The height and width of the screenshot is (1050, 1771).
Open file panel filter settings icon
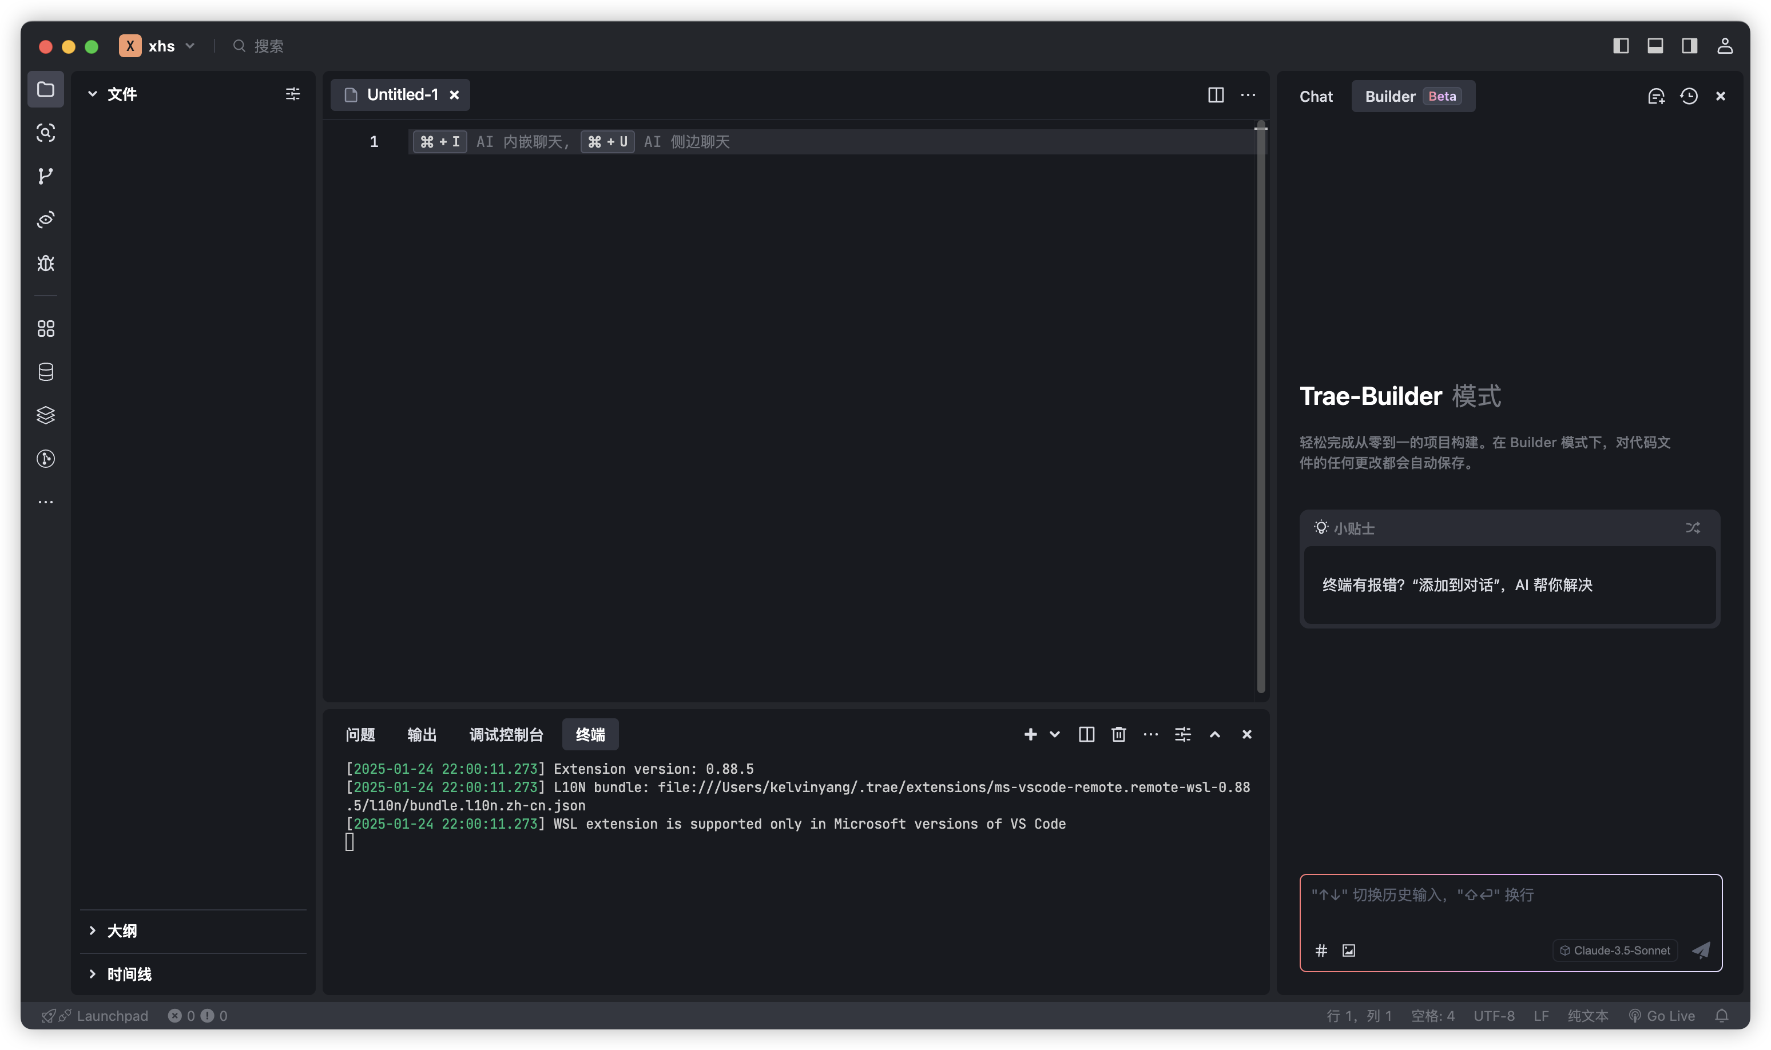[x=292, y=94]
